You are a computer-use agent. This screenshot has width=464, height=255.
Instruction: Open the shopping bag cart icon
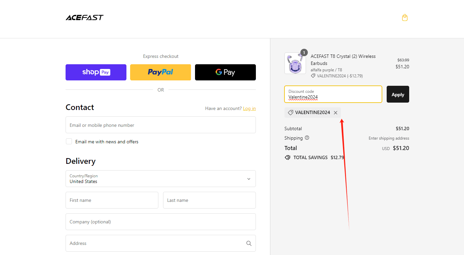pos(405,17)
